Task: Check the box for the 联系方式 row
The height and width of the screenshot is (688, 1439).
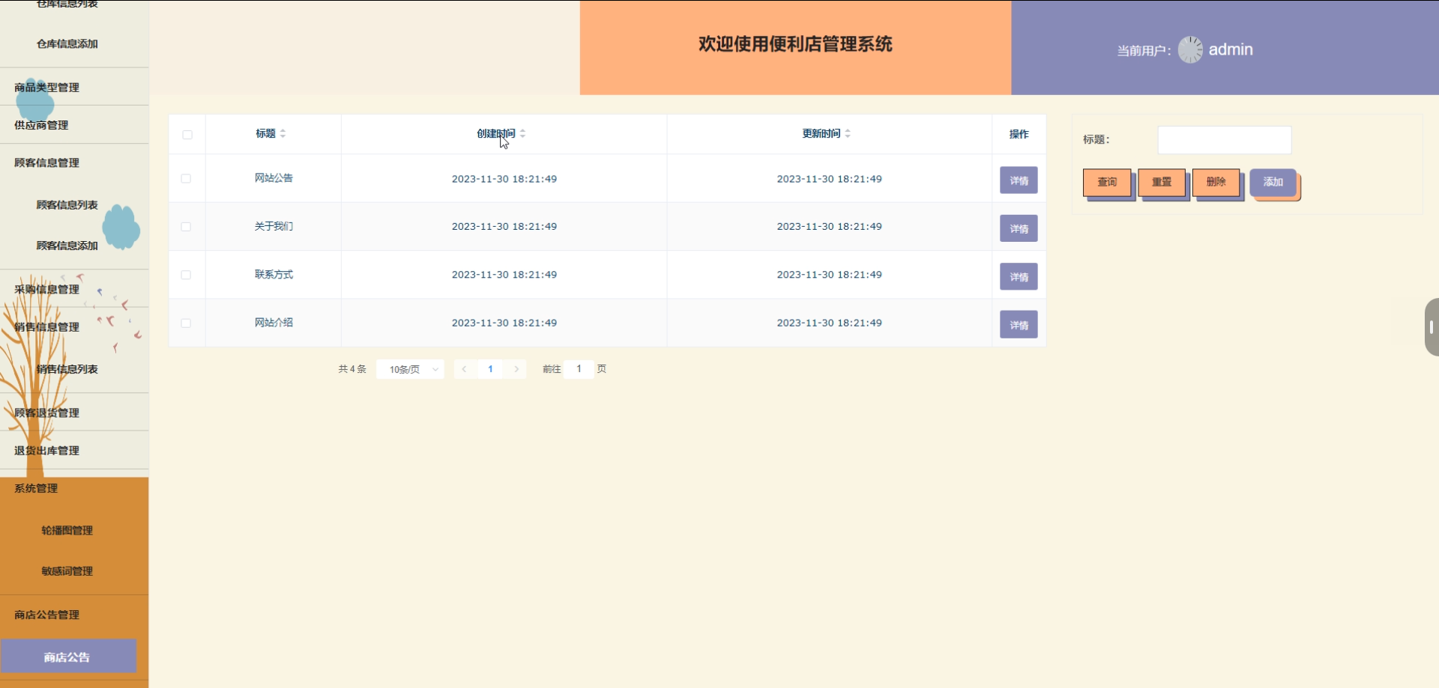Action: (x=186, y=275)
